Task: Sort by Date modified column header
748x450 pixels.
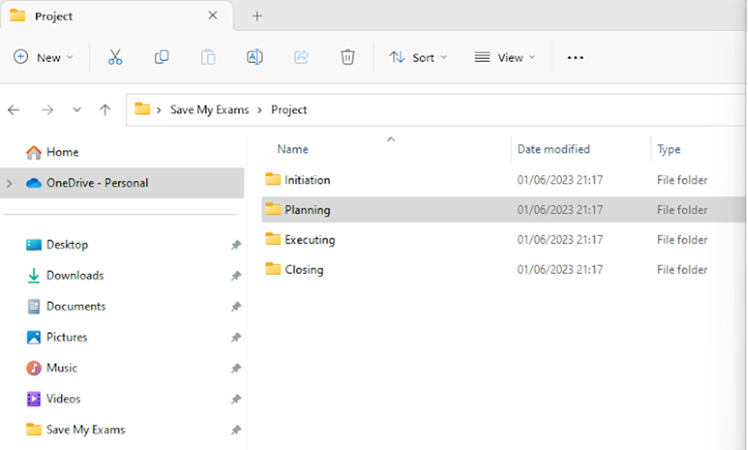Action: [x=554, y=150]
